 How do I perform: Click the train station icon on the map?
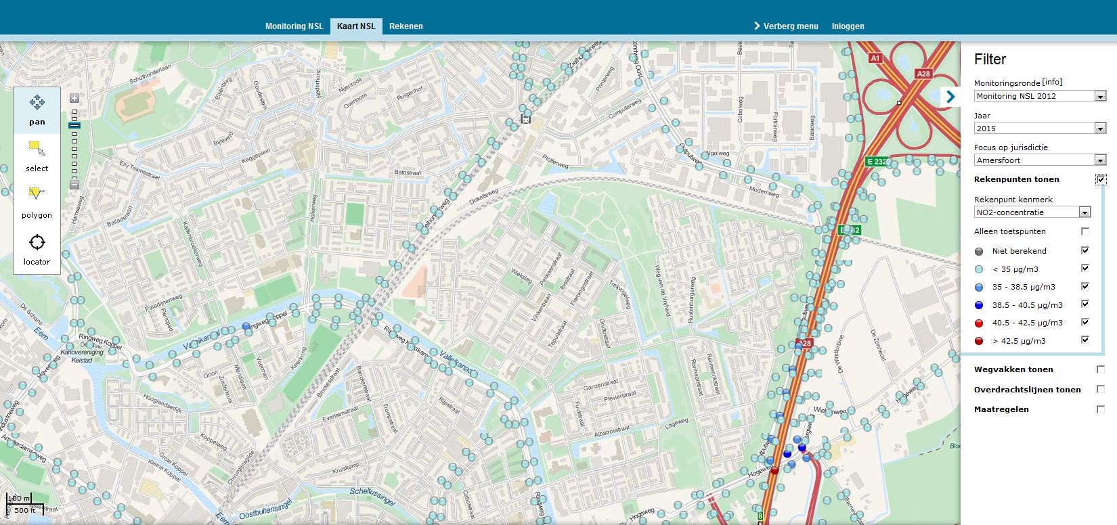[x=525, y=118]
